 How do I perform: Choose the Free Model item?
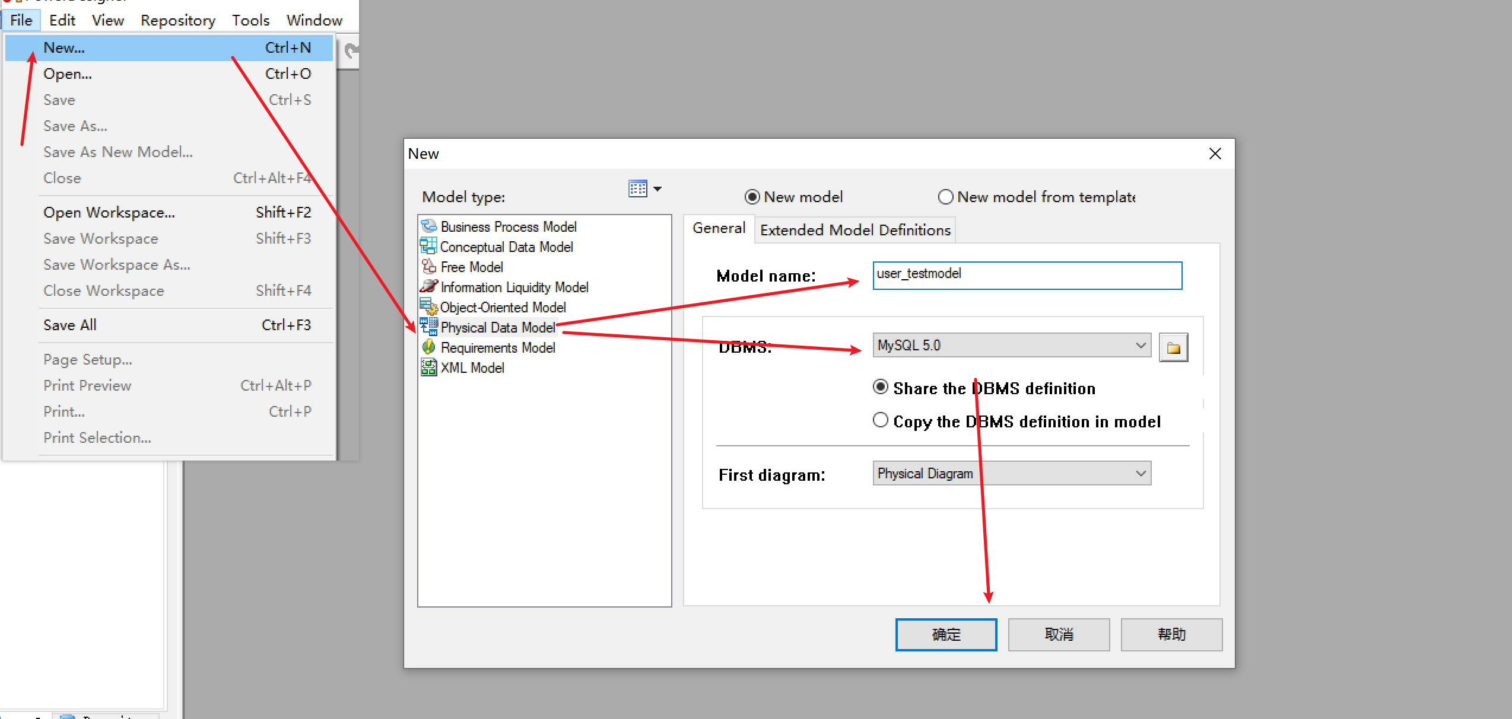pyautogui.click(x=471, y=267)
